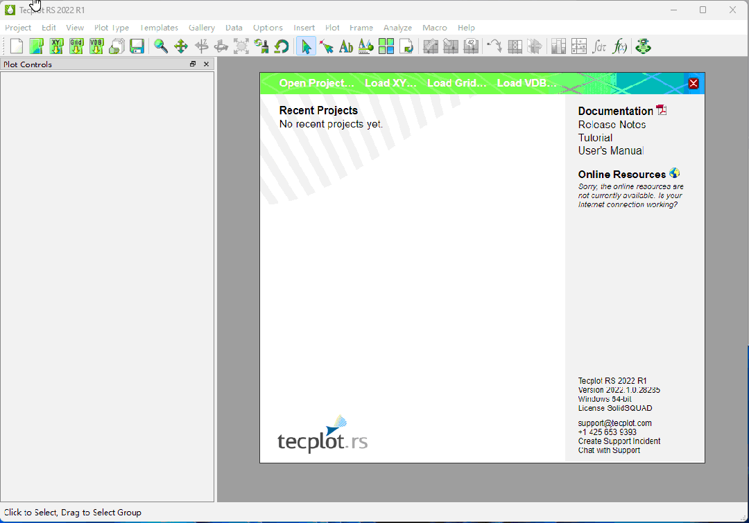
Task: Open the Plot menu
Action: [x=332, y=28]
